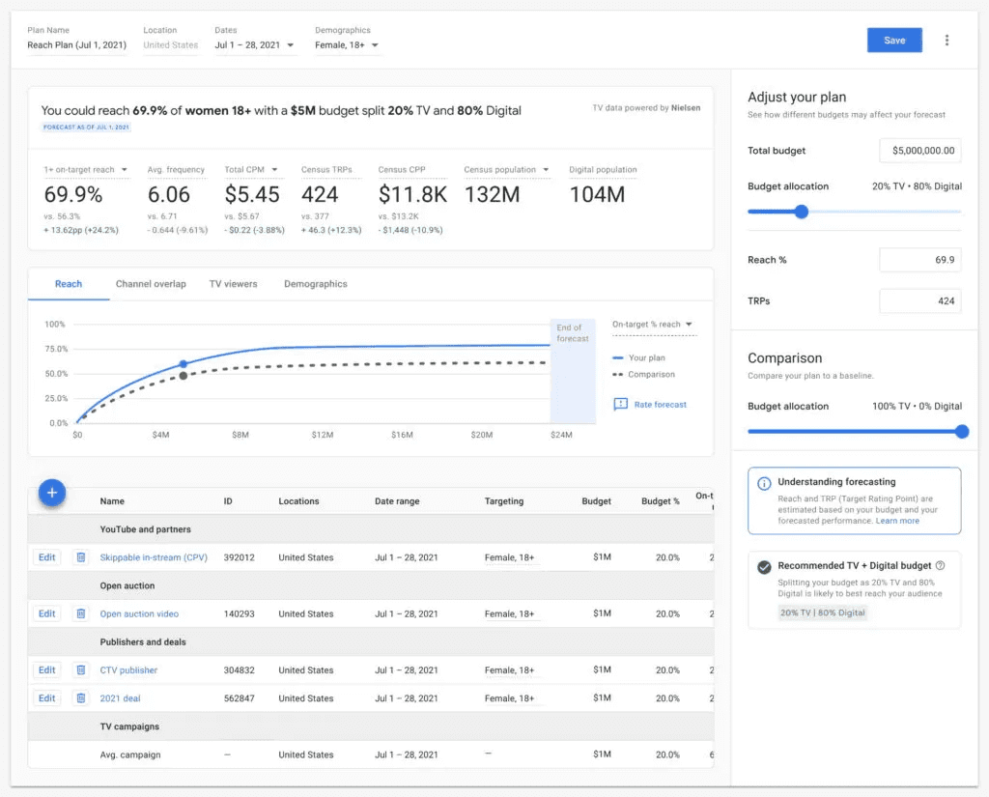Click trash icon for CTV publisher
989x797 pixels.
(81, 669)
